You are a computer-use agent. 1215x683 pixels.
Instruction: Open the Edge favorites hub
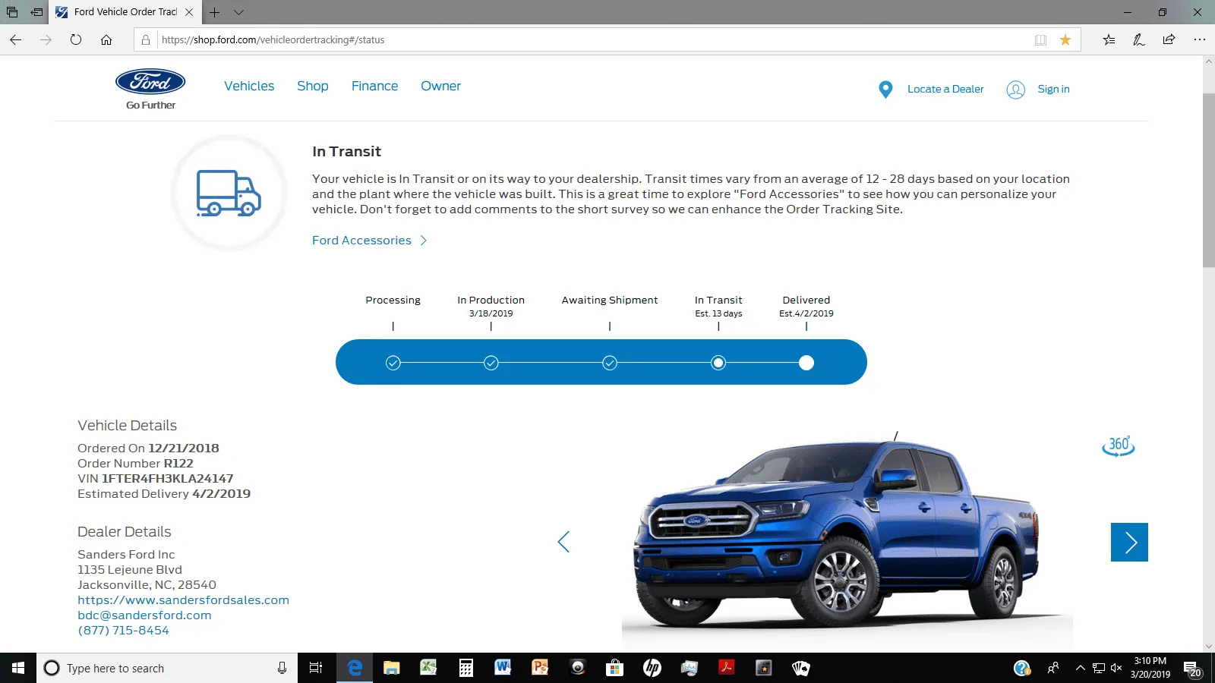pos(1109,39)
